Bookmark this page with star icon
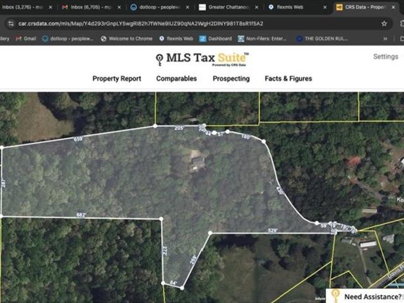This screenshot has height=303, width=404. click(x=384, y=23)
